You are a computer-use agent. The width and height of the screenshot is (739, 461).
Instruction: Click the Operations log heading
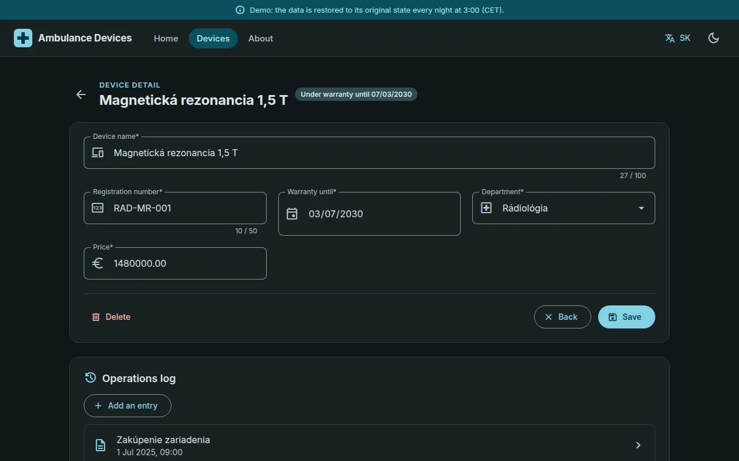pyautogui.click(x=139, y=379)
